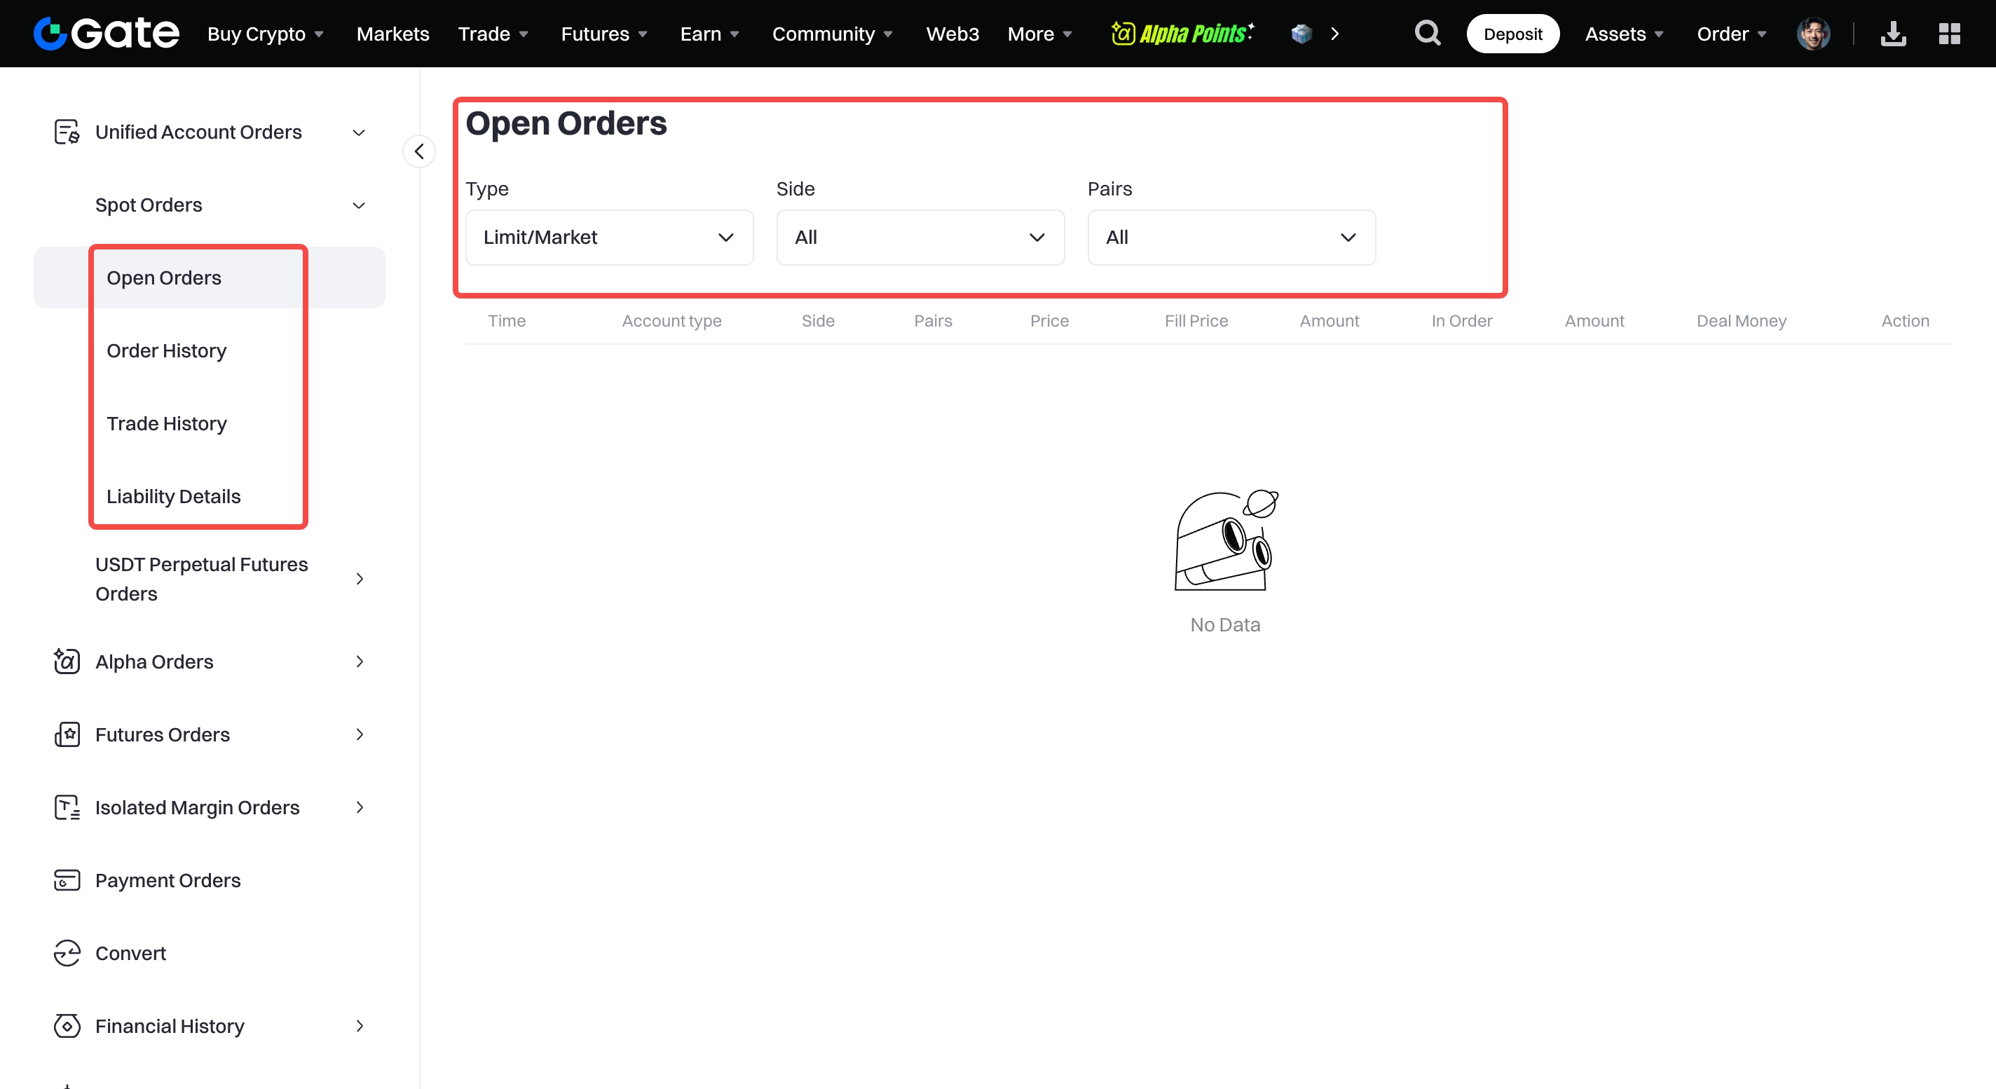Open the Web3 menu item
1996x1089 pixels.
[952, 34]
